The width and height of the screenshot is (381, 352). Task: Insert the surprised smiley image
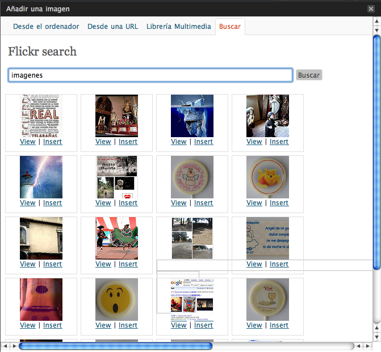click(x=128, y=325)
